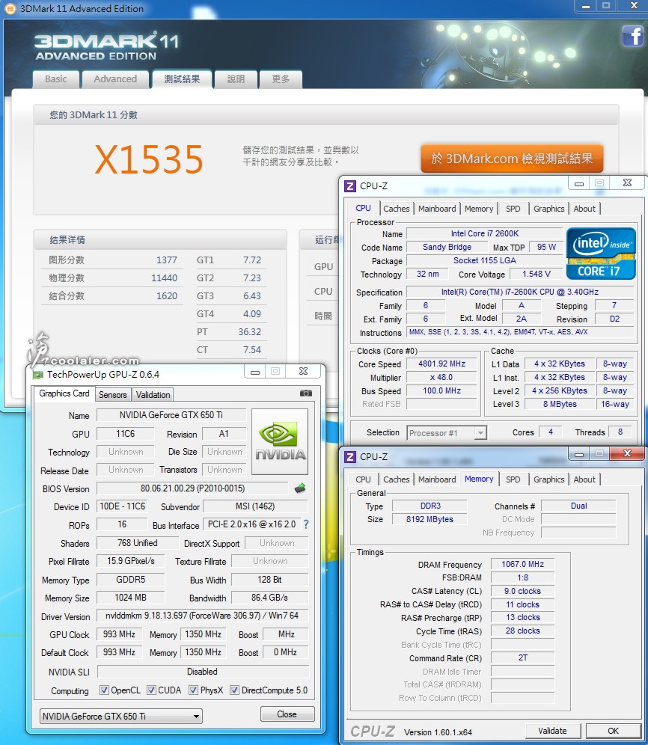Click the Bus Interface question mark icon
The image size is (648, 745).
click(306, 524)
